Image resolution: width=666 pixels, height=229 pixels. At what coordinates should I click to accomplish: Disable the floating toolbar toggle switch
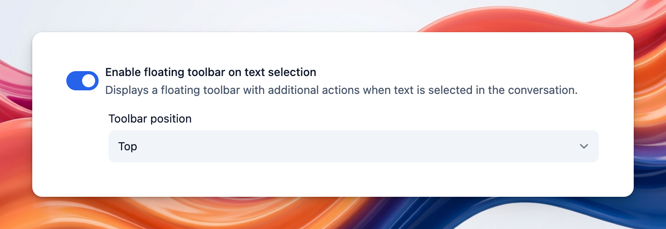[x=82, y=81]
